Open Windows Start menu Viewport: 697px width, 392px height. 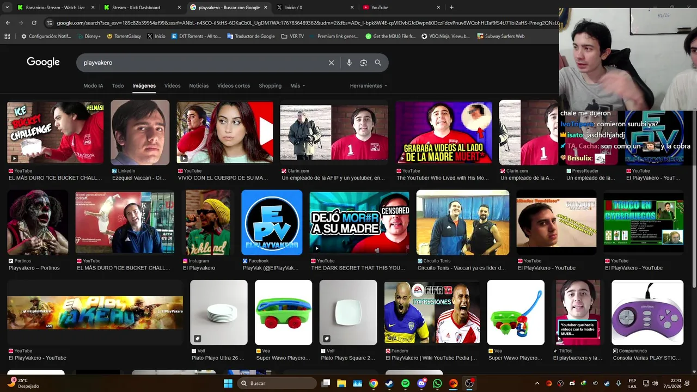228,383
